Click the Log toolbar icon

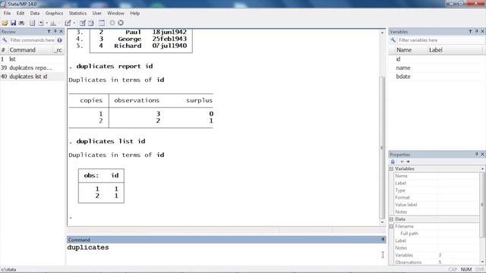tap(32, 23)
